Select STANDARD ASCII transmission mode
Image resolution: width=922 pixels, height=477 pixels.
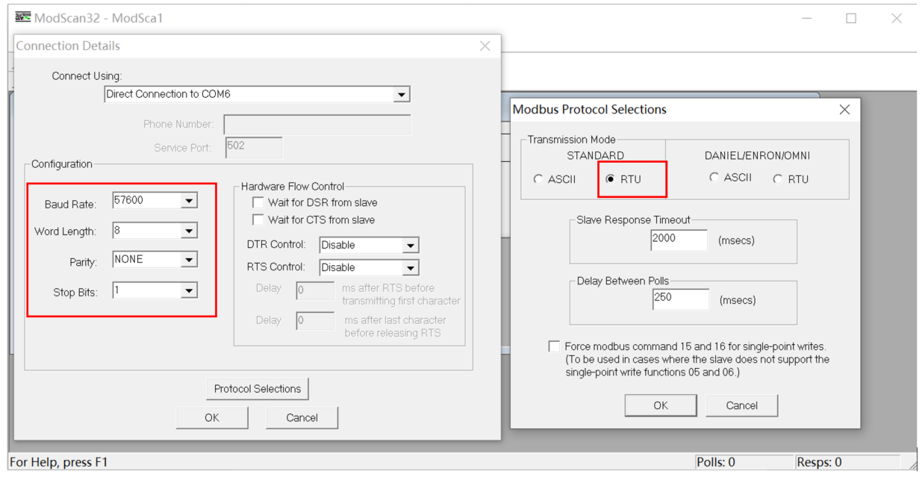coord(538,179)
